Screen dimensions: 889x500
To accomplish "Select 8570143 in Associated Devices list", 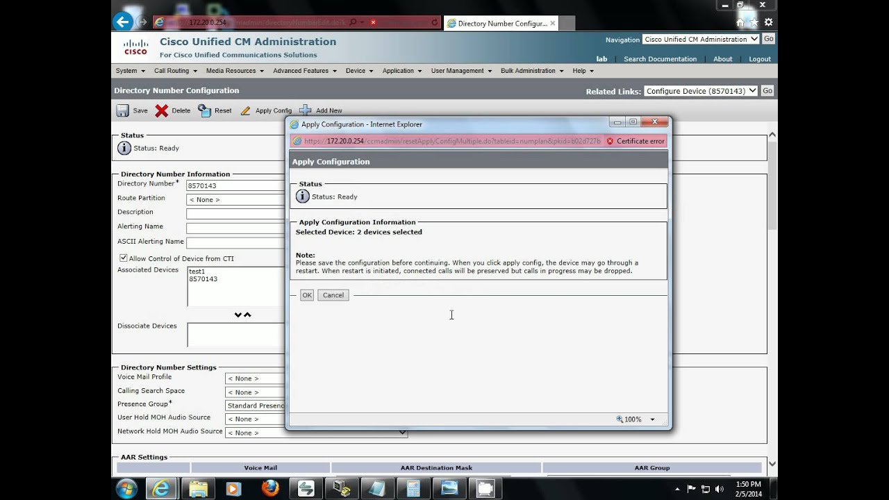I will (203, 279).
